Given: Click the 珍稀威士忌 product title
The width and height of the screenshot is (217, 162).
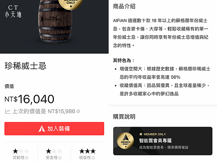Looking at the screenshot, I should (25, 66).
